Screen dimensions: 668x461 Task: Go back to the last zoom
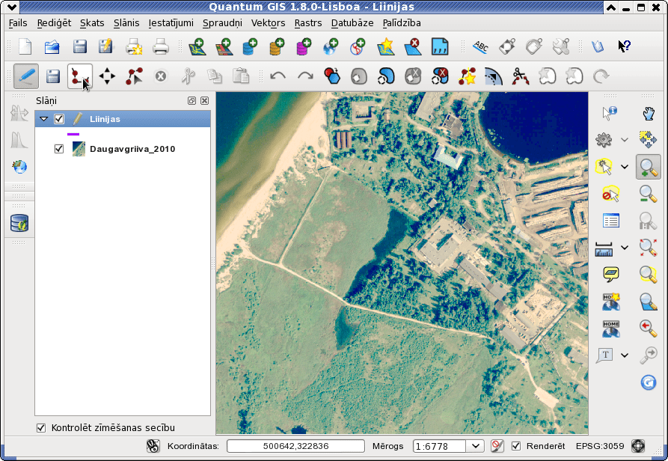648,328
